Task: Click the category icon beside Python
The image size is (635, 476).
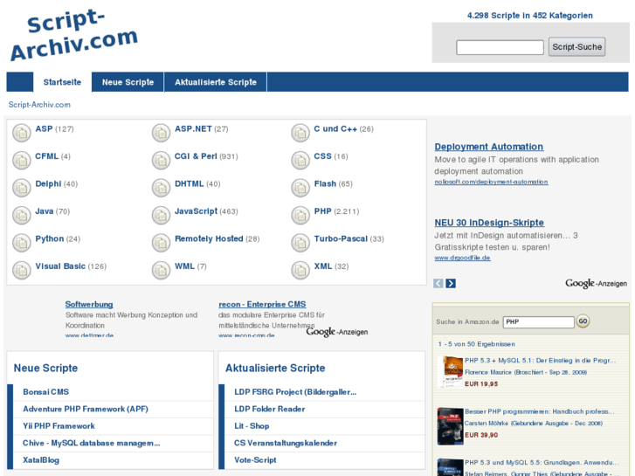Action: point(22,243)
